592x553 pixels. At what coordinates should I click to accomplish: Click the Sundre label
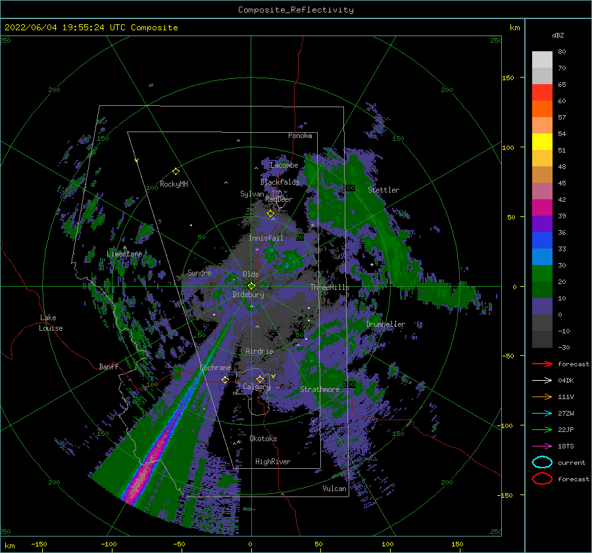(x=199, y=272)
